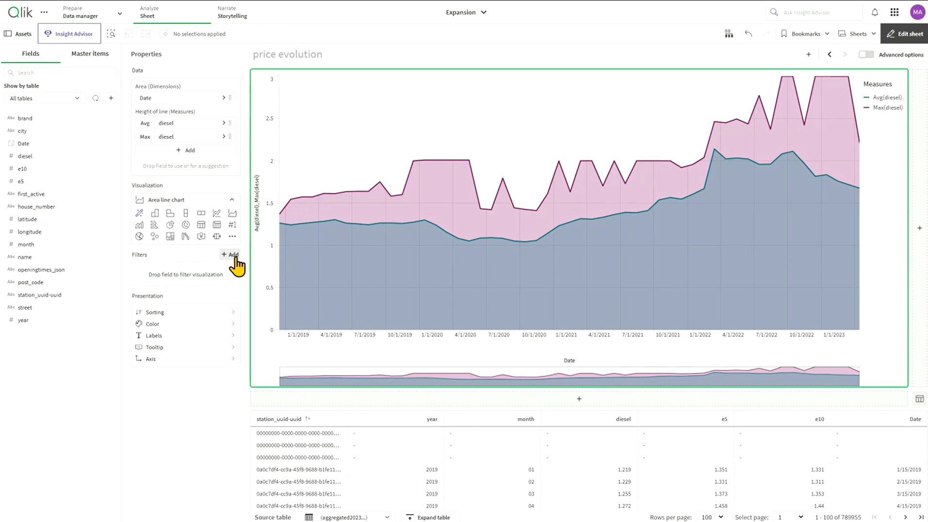Go to the previous chart arrow

(x=830, y=54)
